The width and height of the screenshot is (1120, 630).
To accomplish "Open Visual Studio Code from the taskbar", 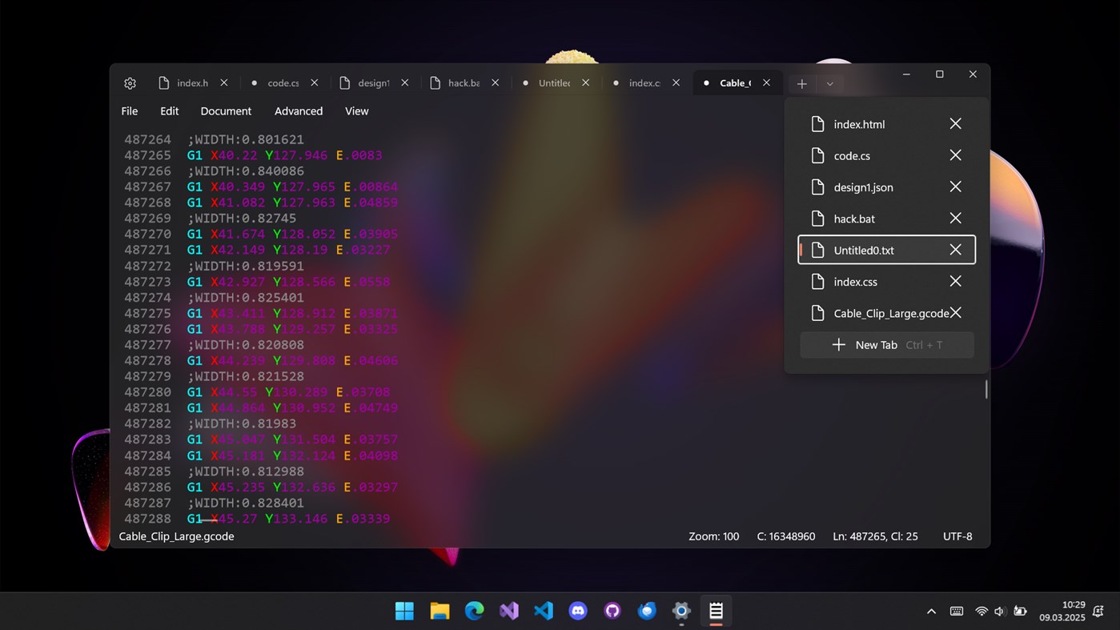I will (544, 612).
